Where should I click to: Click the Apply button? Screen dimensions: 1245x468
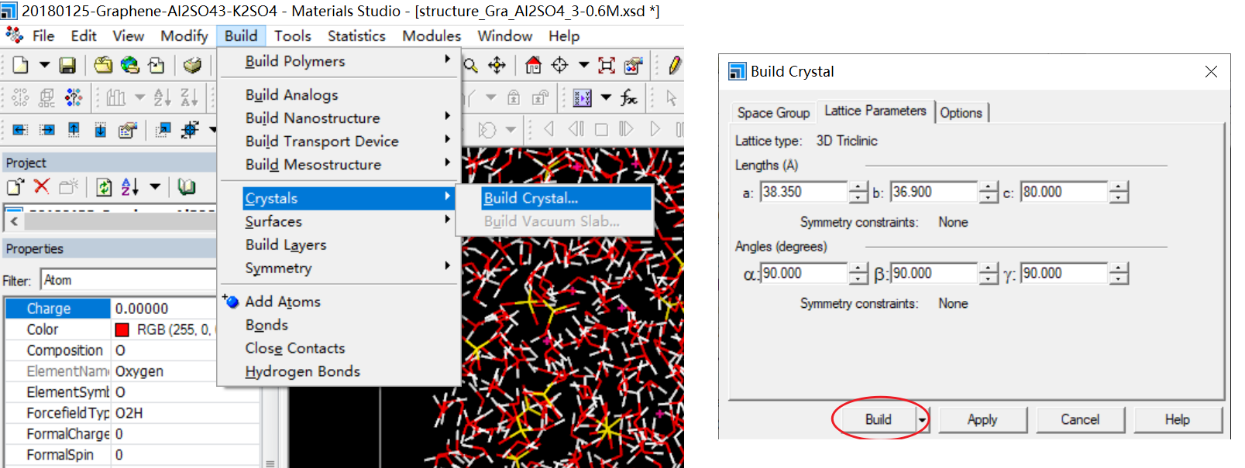tap(982, 419)
